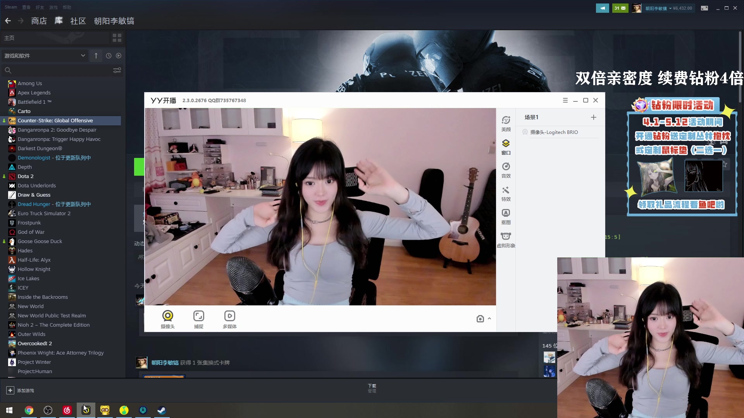
Task: Open the 特效 special effects tool
Action: [x=506, y=194]
